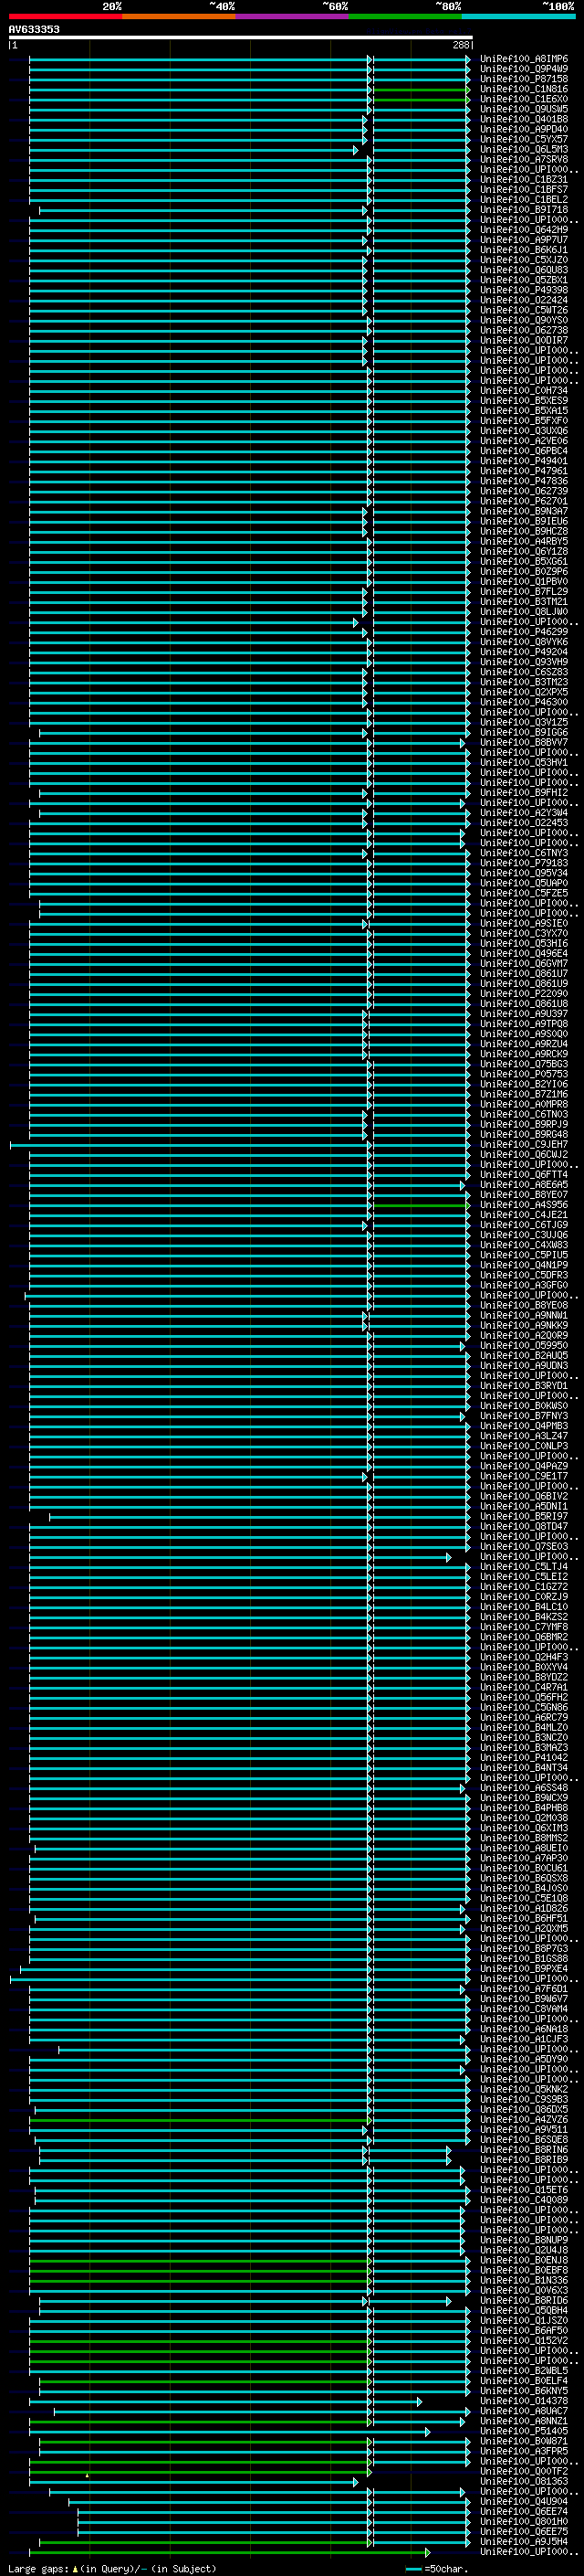
Task: Select label UniRef100_O22424
Action: [524, 300]
